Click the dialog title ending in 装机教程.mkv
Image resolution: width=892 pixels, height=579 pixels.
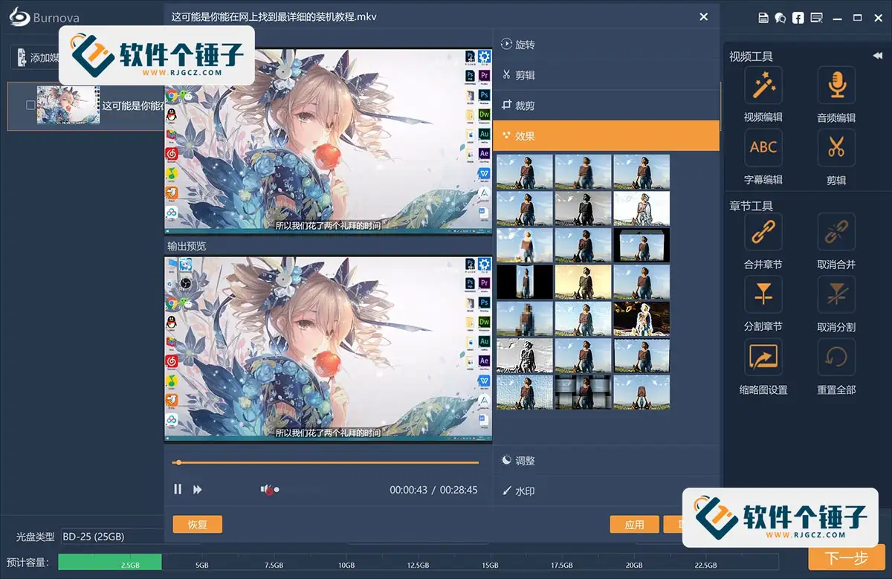tap(274, 16)
